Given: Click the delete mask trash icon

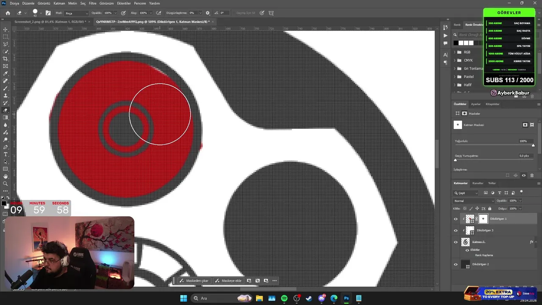Looking at the screenshot, I should pos(532,175).
